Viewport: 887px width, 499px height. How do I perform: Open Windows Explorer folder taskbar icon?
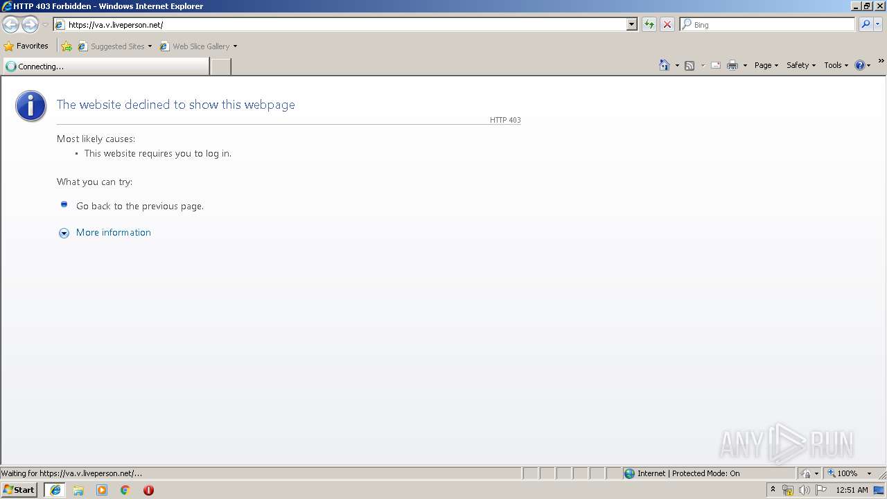coord(78,490)
